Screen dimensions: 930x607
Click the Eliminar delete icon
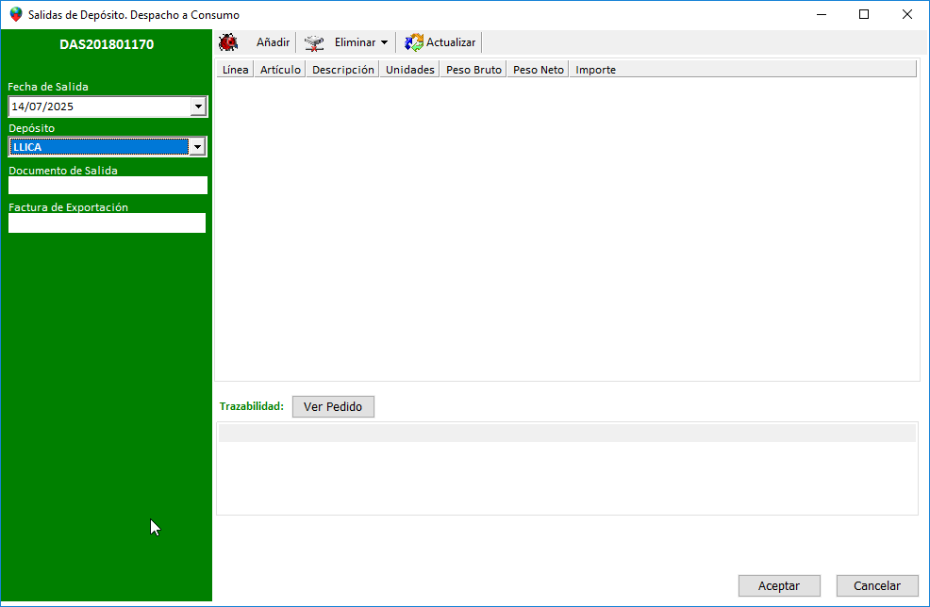[x=314, y=42]
